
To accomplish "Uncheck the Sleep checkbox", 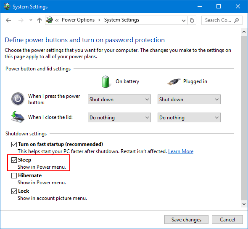I will click(x=14, y=160).
